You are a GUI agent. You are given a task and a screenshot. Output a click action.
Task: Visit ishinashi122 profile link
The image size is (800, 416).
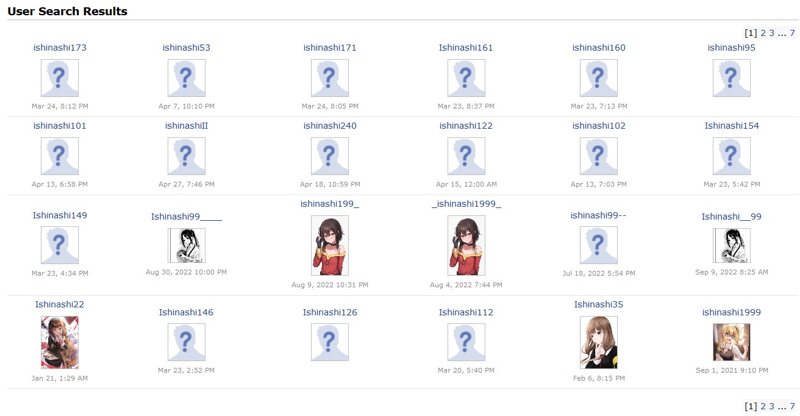[x=466, y=126]
